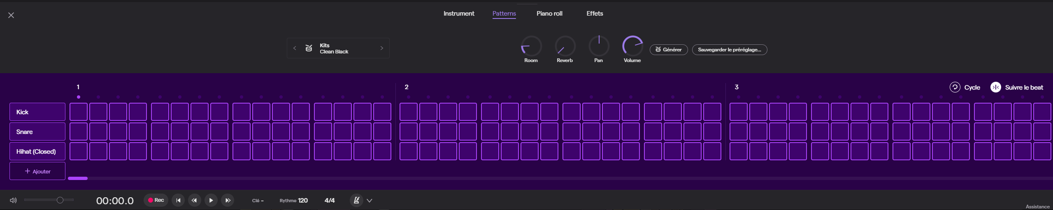Click the skip to start icon

tap(178, 201)
